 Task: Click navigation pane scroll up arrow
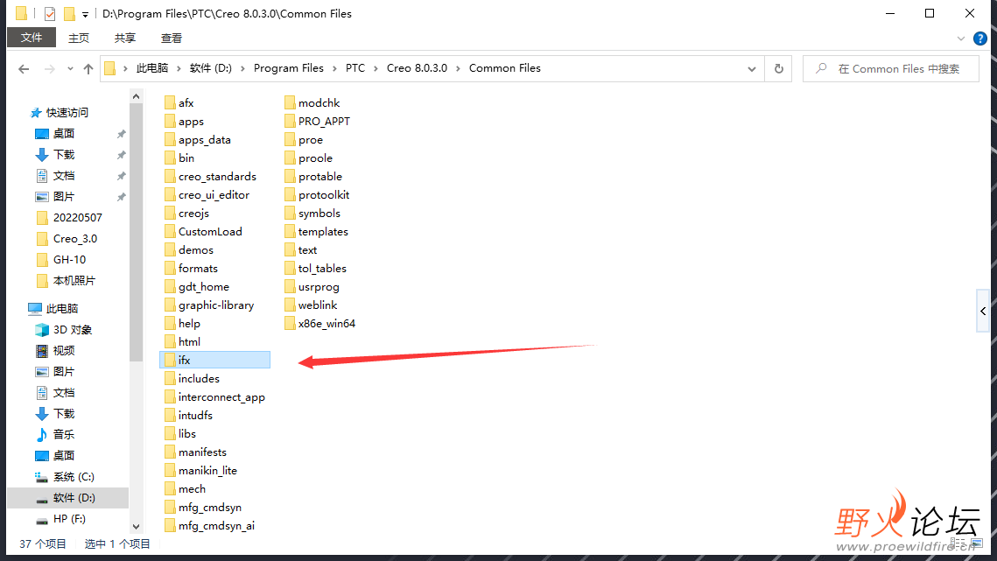point(136,96)
